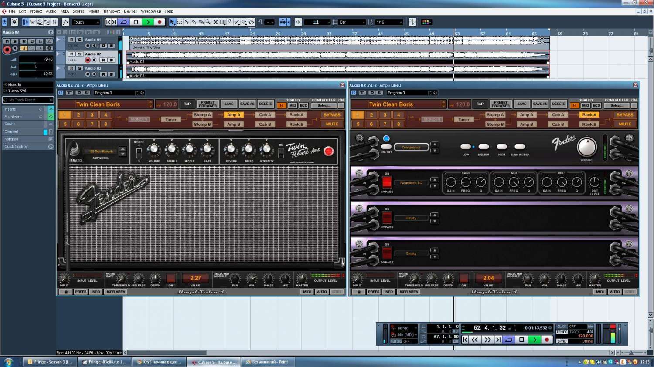Select the Mute X tool in toolbar
The image size is (654, 367).
(215, 22)
